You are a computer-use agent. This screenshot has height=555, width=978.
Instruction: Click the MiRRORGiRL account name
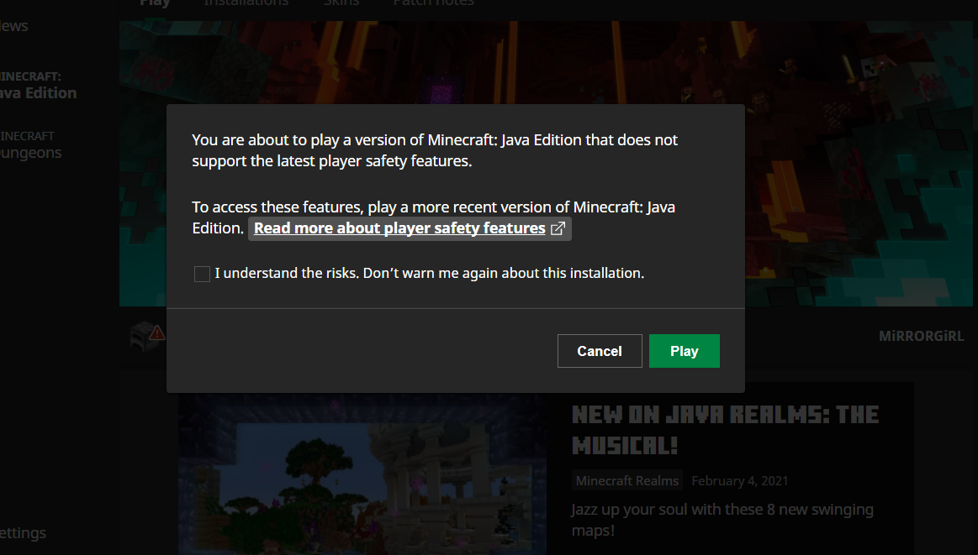pos(922,337)
